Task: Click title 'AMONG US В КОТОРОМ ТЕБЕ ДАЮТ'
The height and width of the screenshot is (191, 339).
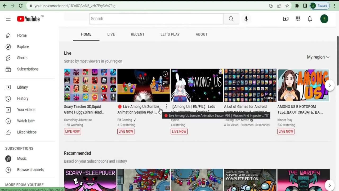Action: tap(300, 109)
